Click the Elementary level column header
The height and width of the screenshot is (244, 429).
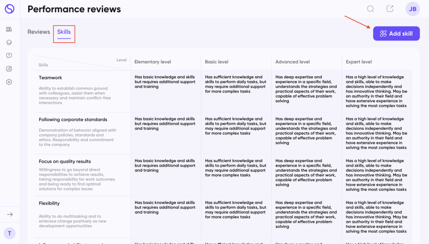[152, 62]
